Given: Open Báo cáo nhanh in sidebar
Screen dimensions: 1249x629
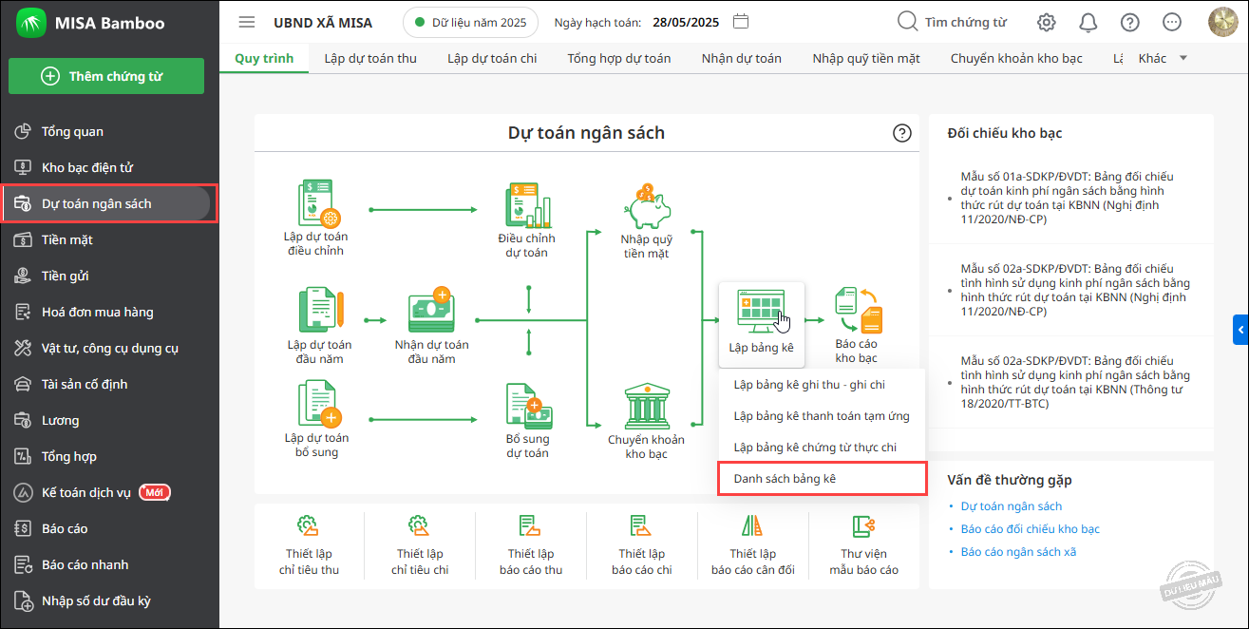Looking at the screenshot, I should (109, 564).
